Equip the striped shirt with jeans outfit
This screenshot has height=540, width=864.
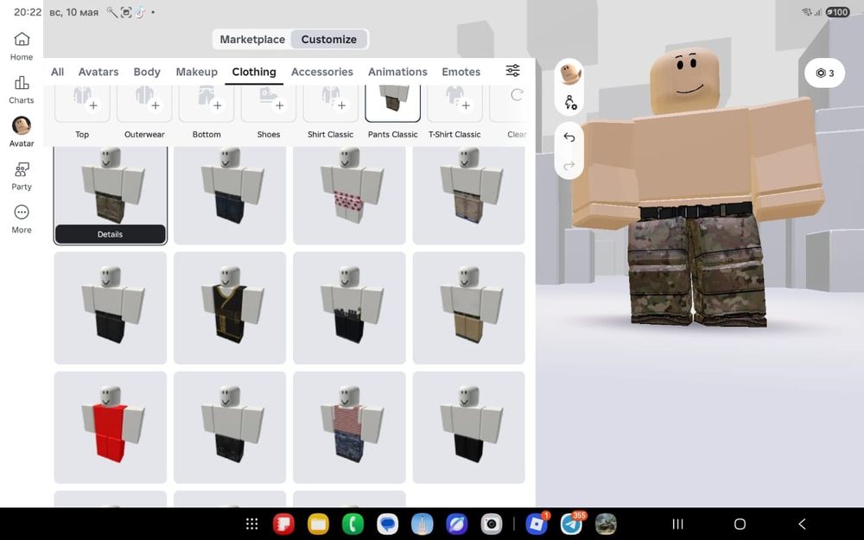point(349,427)
